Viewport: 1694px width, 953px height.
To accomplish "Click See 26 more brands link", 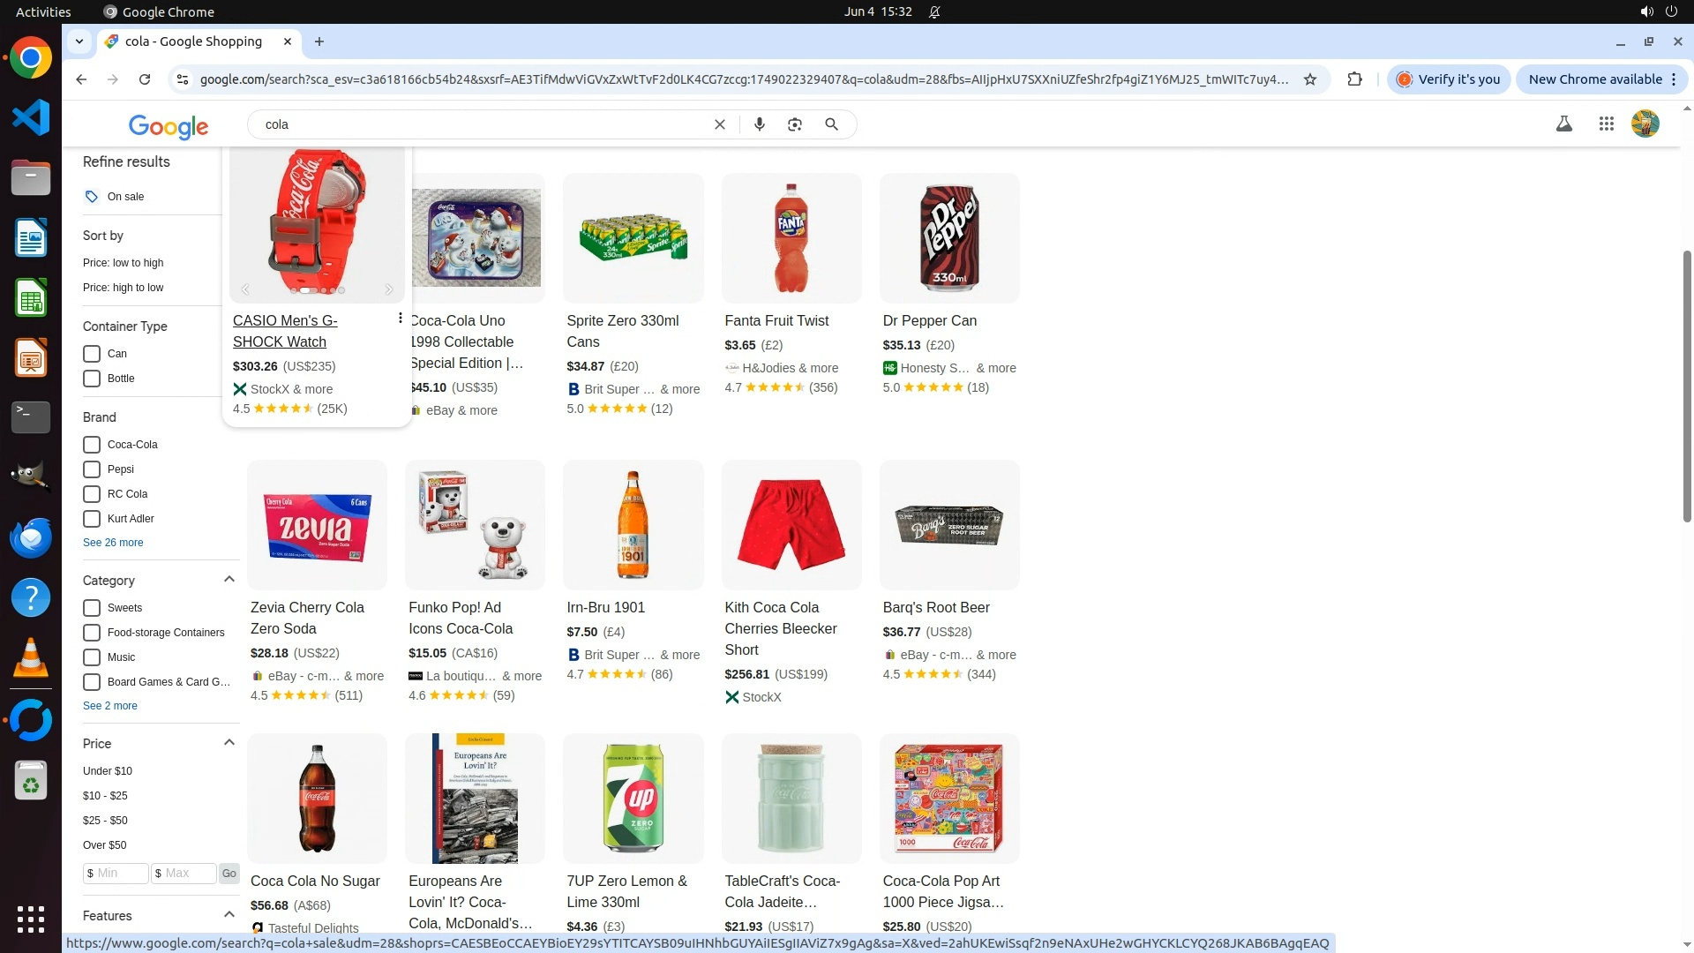I will click(113, 543).
